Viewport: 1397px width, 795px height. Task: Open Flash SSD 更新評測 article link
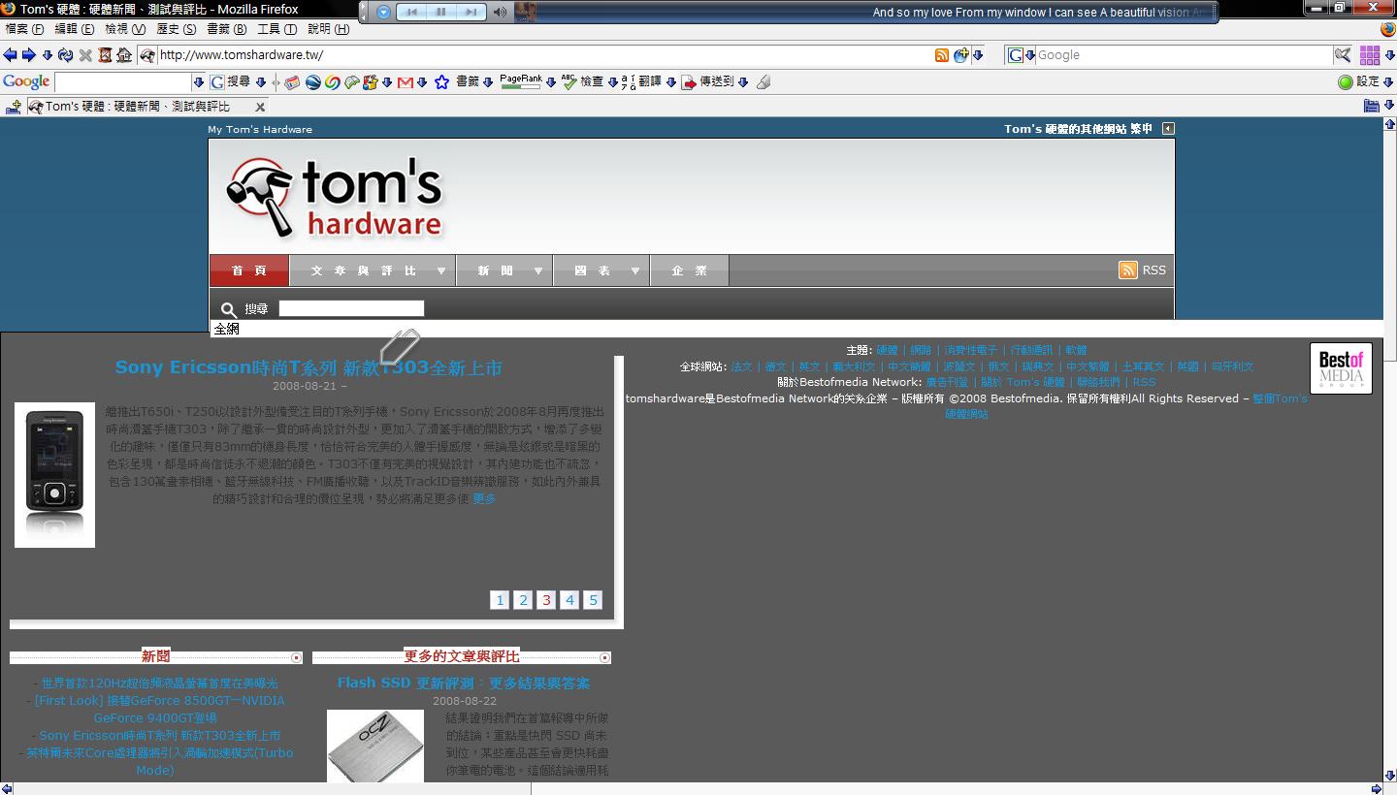click(x=464, y=683)
